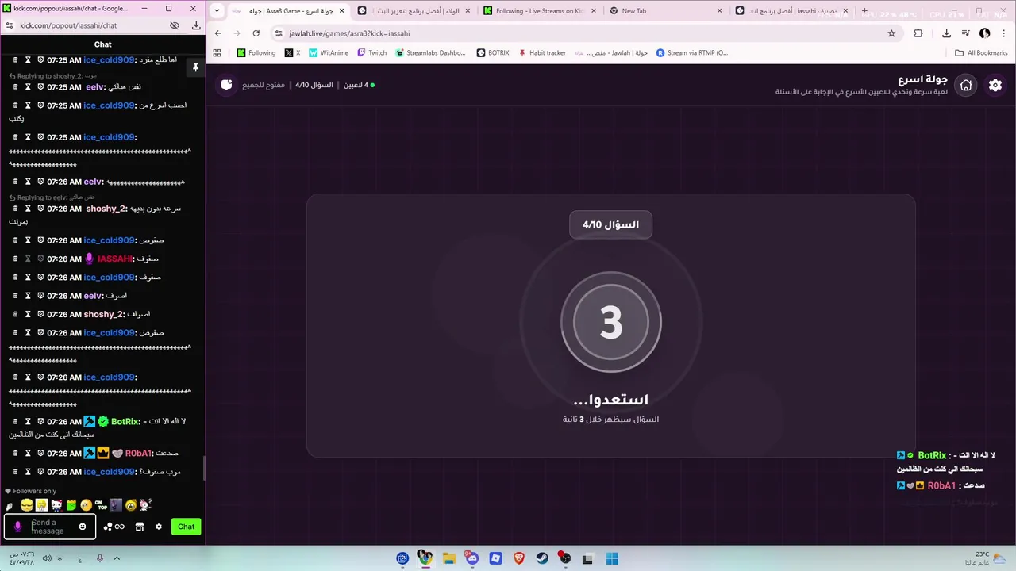Viewport: 1016px width, 571px height.
Task: Pick the green crowned emote
Action: pyautogui.click(x=71, y=505)
